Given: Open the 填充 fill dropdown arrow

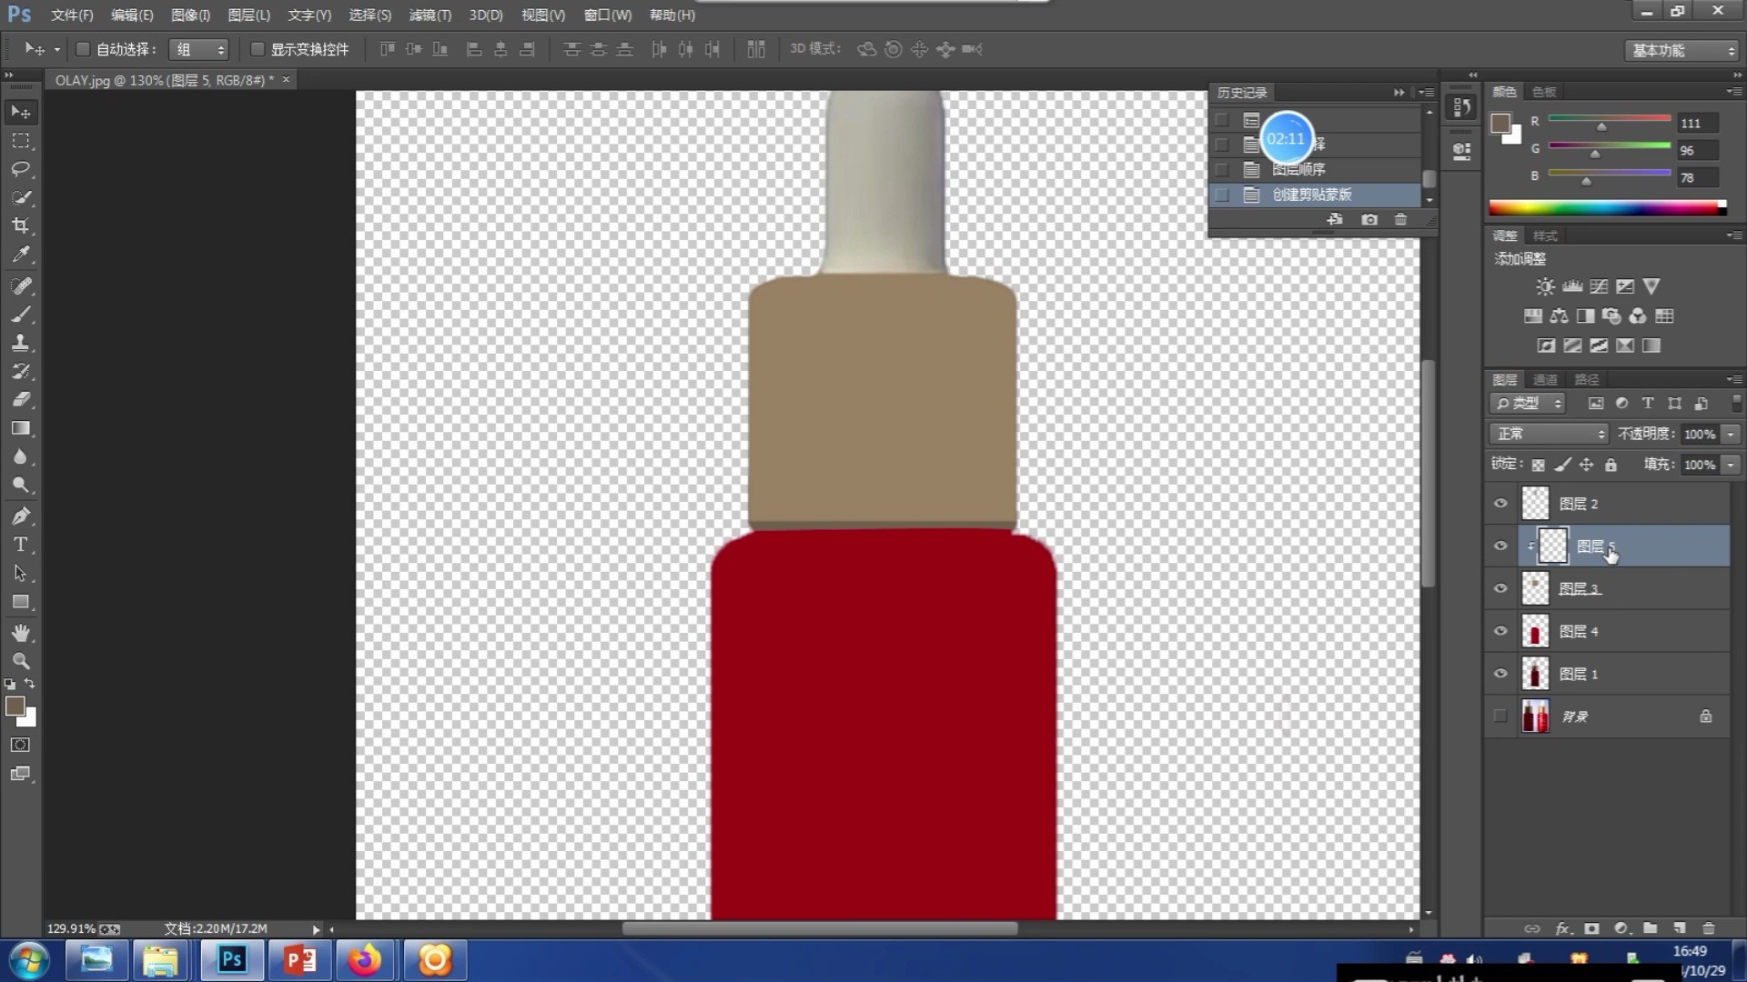Looking at the screenshot, I should (x=1731, y=465).
